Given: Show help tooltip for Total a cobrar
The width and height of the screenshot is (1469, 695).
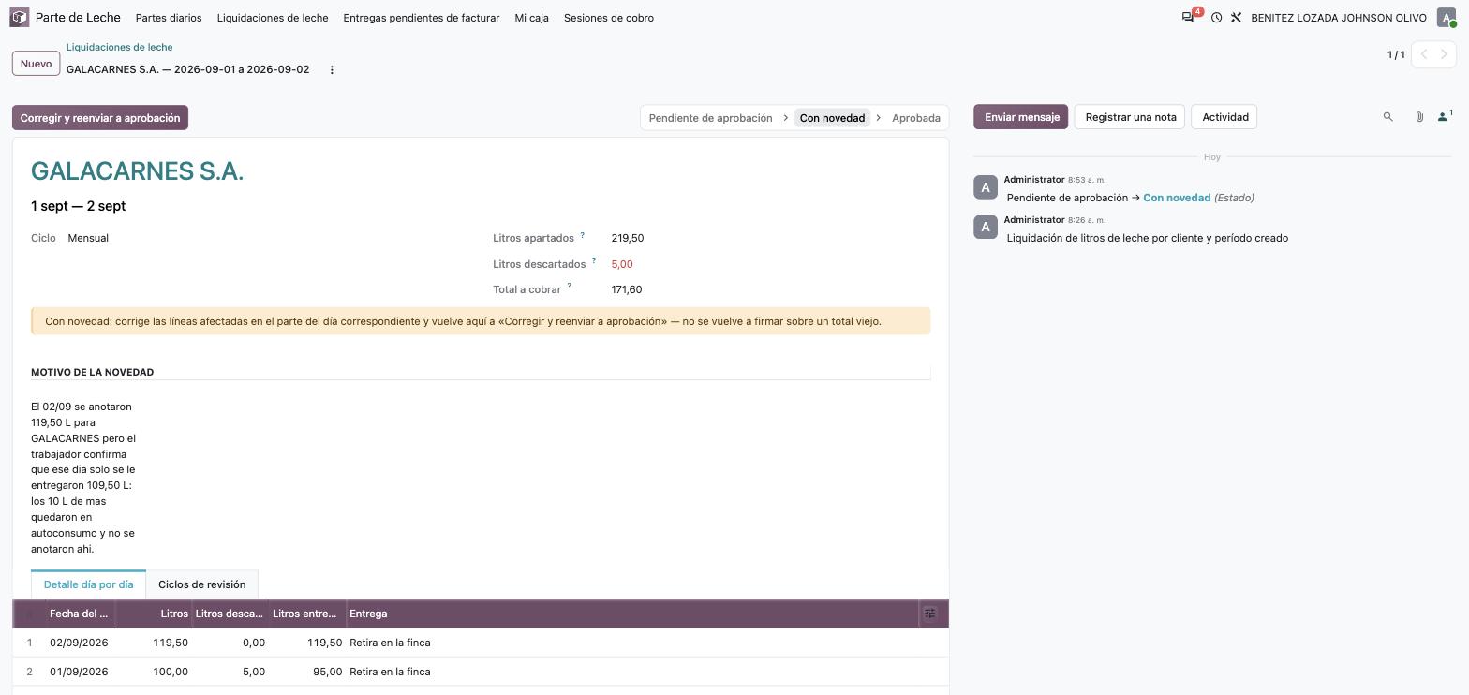Looking at the screenshot, I should pos(569,287).
